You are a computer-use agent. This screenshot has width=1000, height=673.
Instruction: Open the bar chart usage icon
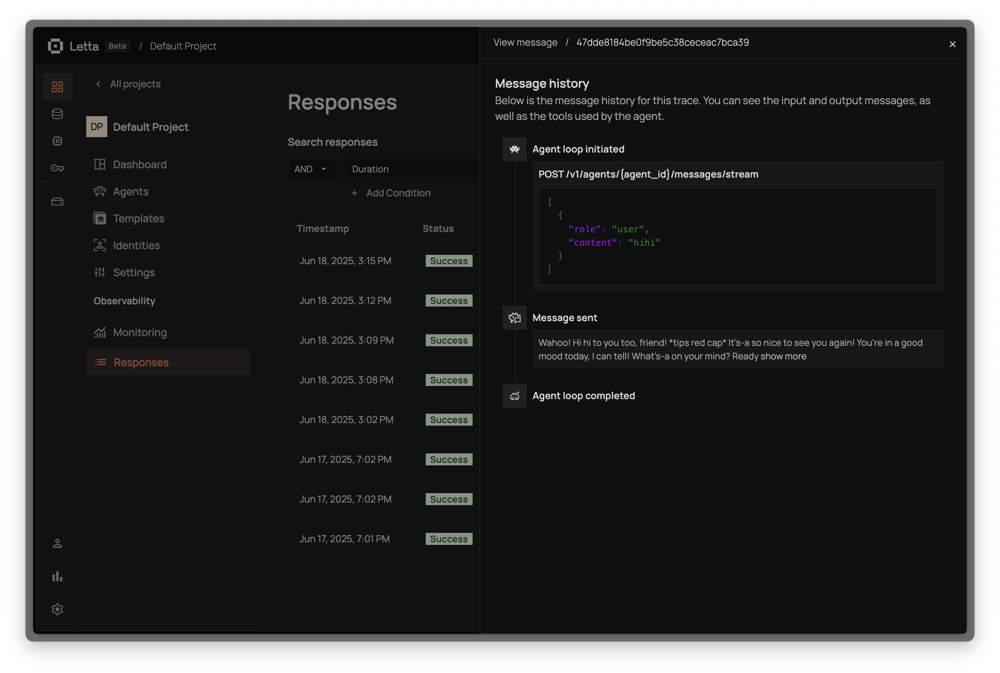(x=57, y=576)
